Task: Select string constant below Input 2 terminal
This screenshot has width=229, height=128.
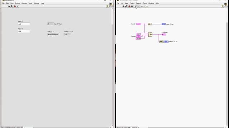Action: pos(138,38)
